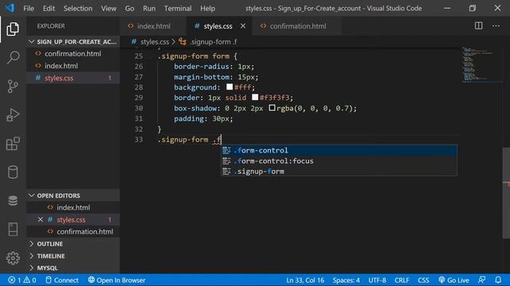The height and width of the screenshot is (286, 510).
Task: Open the Go menu
Action: point(129,9)
